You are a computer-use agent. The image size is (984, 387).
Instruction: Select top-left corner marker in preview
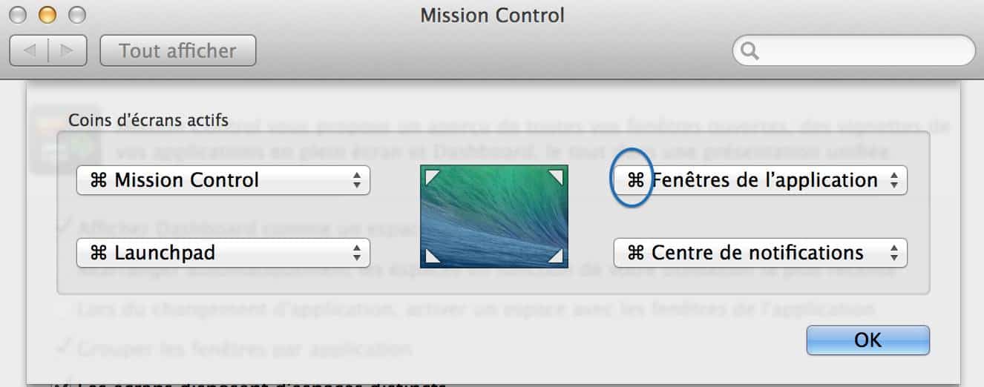(x=430, y=176)
